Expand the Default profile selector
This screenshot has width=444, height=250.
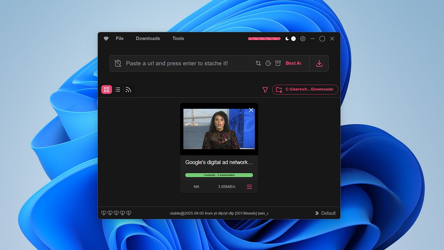click(325, 213)
